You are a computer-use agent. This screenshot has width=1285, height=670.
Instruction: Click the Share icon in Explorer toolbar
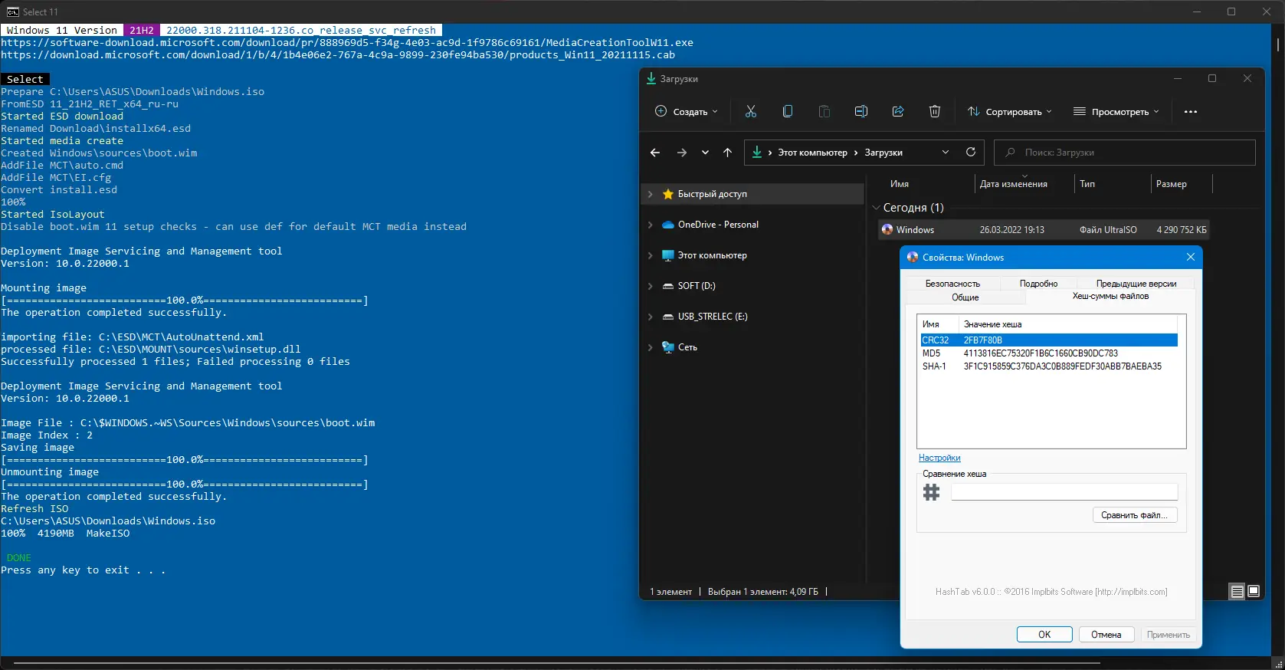click(x=898, y=111)
